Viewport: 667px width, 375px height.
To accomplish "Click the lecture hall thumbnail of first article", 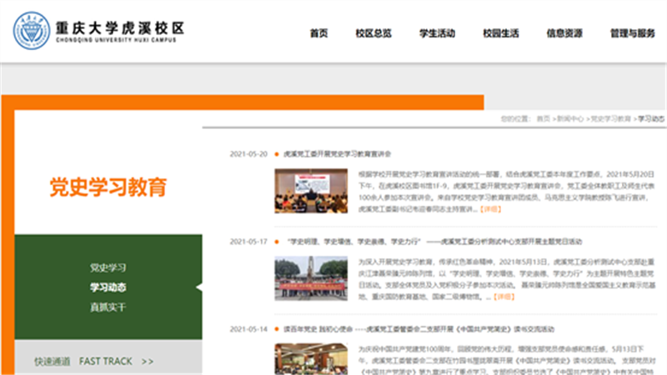I will click(311, 191).
